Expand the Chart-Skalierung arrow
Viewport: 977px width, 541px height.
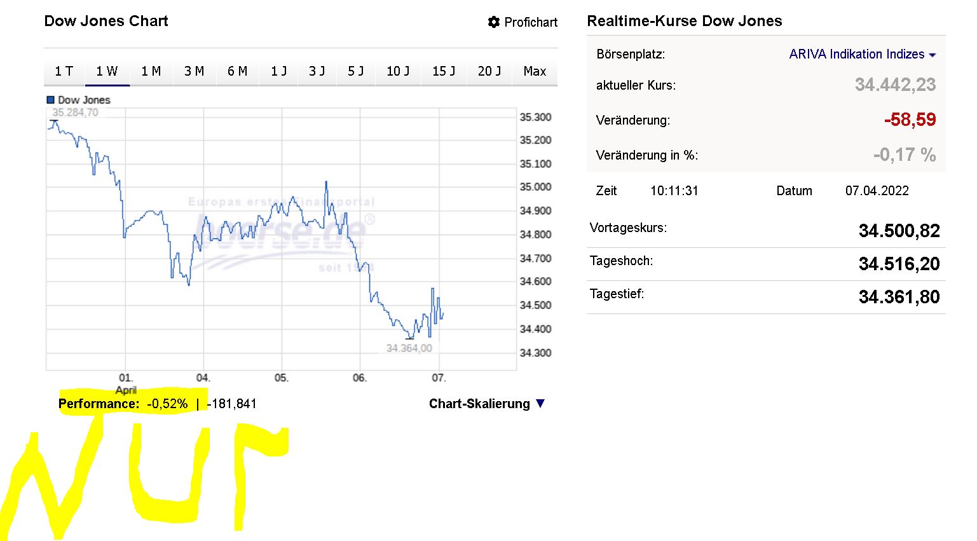pos(540,403)
